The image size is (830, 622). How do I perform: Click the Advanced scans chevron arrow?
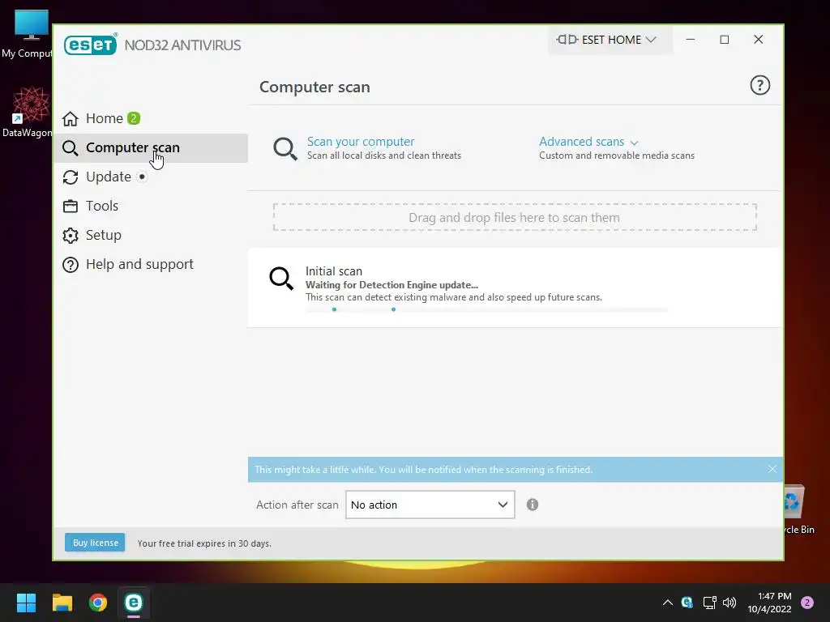point(634,143)
